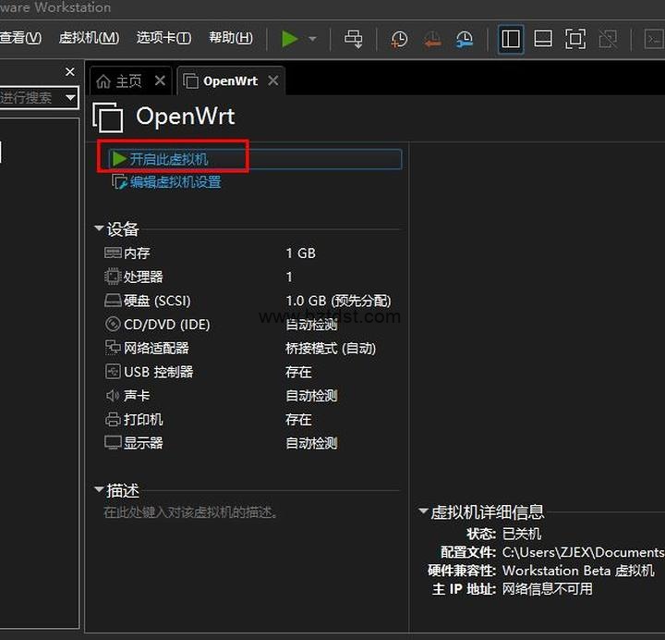The width and height of the screenshot is (665, 640).
Task: Toggle the thumbnail bar view icon
Action: coord(543,39)
